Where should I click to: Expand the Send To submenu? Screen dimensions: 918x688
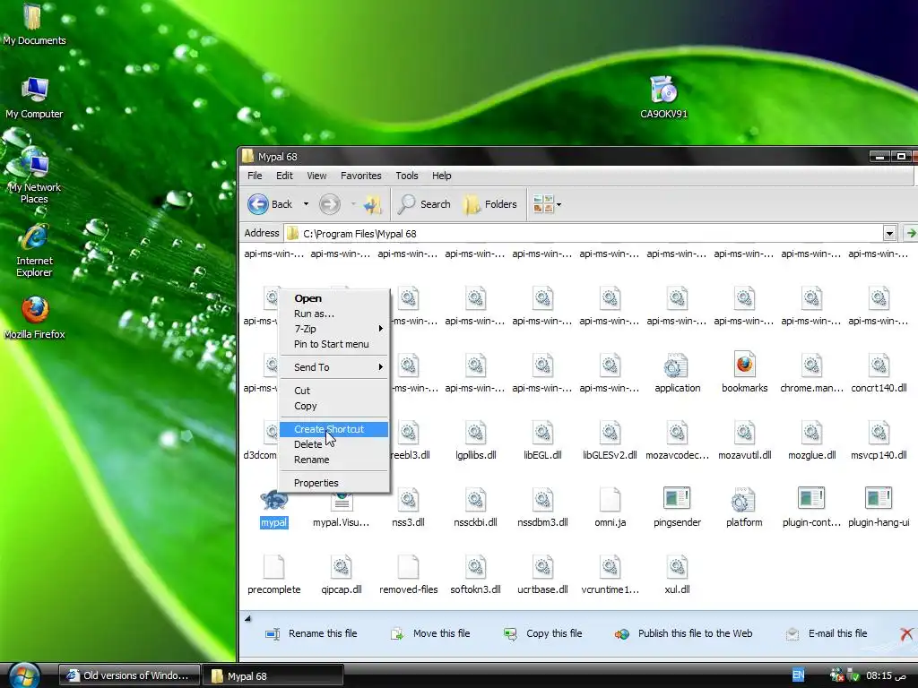click(x=333, y=367)
